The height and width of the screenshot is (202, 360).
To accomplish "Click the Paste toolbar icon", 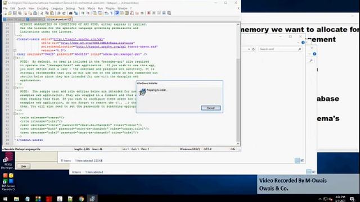I will click(52, 13).
